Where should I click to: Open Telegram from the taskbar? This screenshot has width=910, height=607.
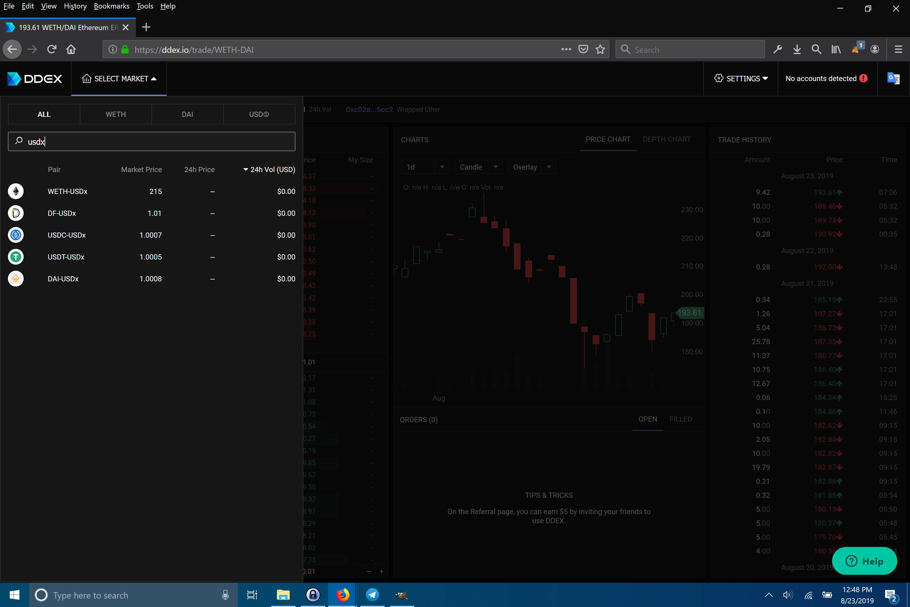[372, 595]
